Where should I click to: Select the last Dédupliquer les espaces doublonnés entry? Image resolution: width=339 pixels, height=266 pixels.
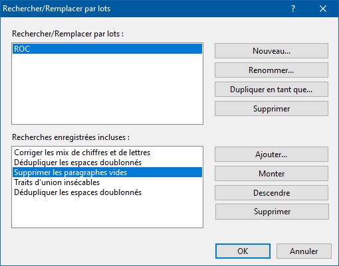(x=107, y=192)
